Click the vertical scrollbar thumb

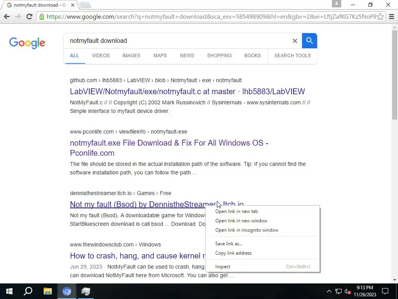[395, 75]
